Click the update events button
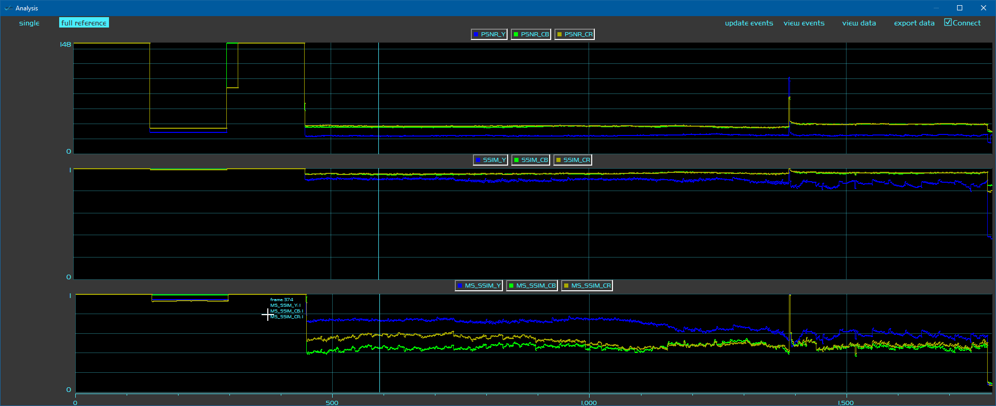 (x=748, y=23)
